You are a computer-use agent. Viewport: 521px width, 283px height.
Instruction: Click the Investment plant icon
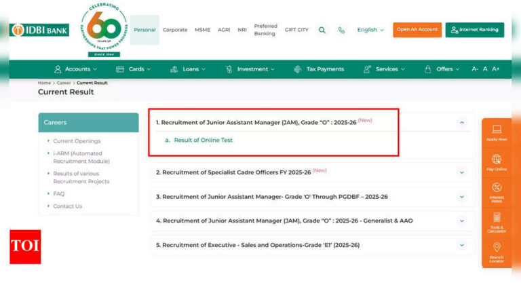click(229, 69)
